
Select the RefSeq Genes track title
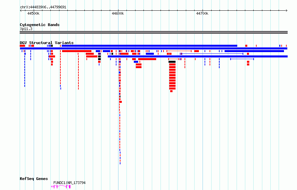34,179
